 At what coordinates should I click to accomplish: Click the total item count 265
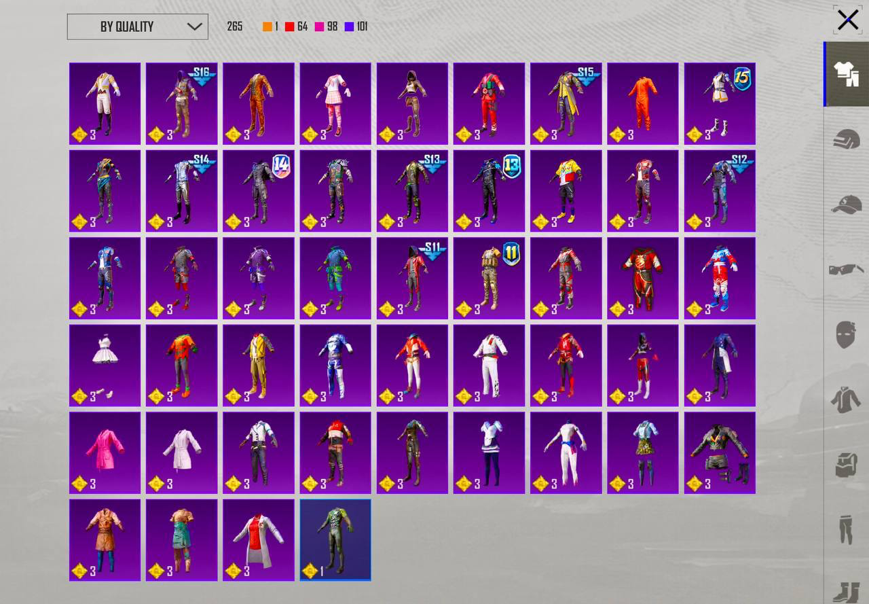pos(235,26)
